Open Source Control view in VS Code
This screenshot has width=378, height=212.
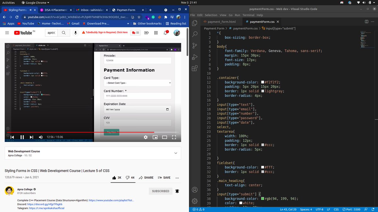195,46
